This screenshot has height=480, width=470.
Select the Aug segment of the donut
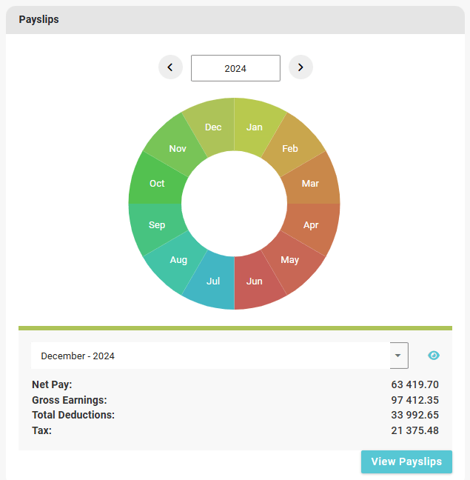pos(178,259)
